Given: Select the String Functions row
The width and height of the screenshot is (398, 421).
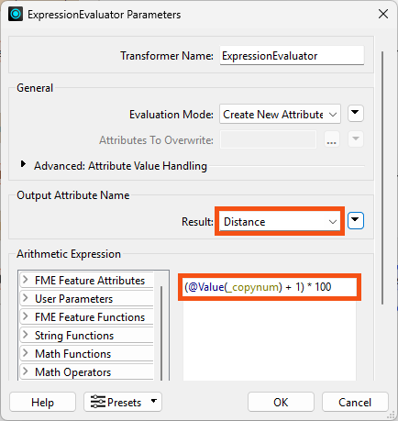Looking at the screenshot, I should pos(87,336).
